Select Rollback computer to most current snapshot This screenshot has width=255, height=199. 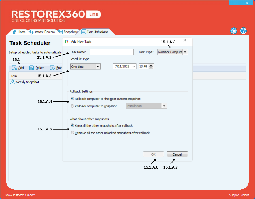[x=73, y=99]
